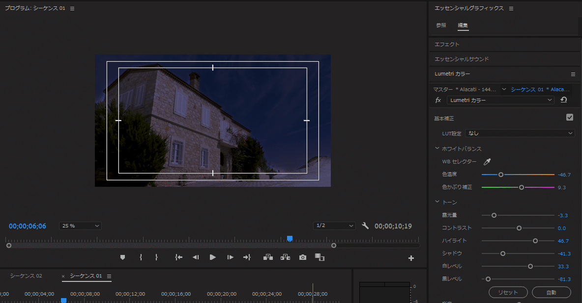Click the Extract button
Screen dimensions: 582x303
tap(285, 257)
